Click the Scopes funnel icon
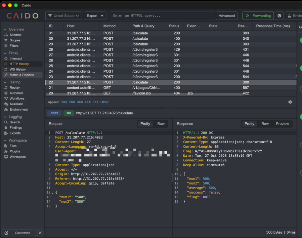Screen dimensions: 302x238 (x=6, y=40)
